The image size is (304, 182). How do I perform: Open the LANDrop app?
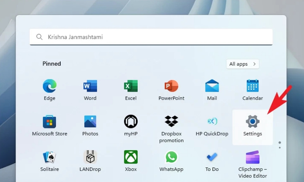90,161
